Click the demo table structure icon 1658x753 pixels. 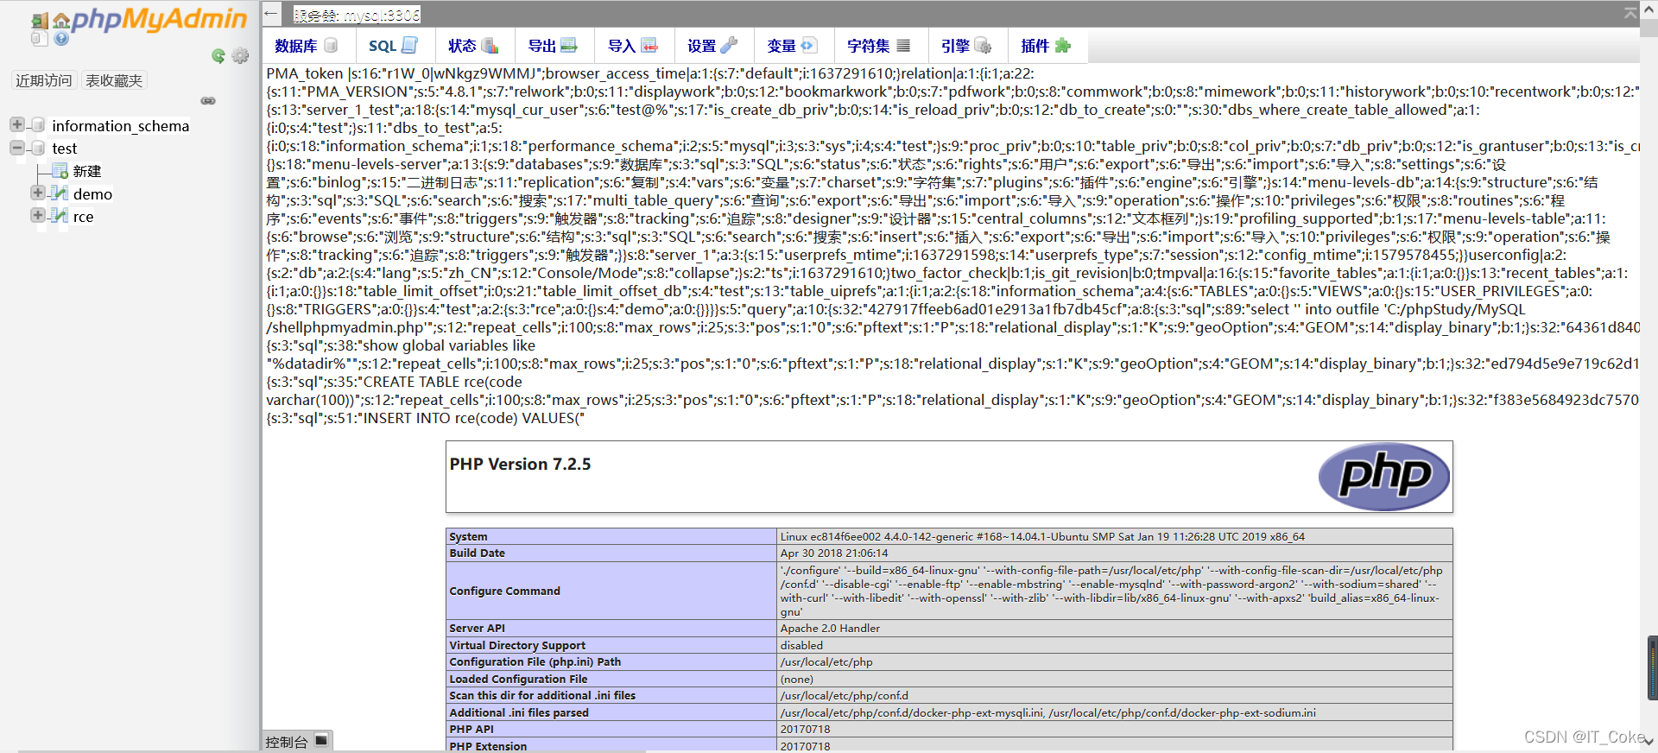pos(60,193)
